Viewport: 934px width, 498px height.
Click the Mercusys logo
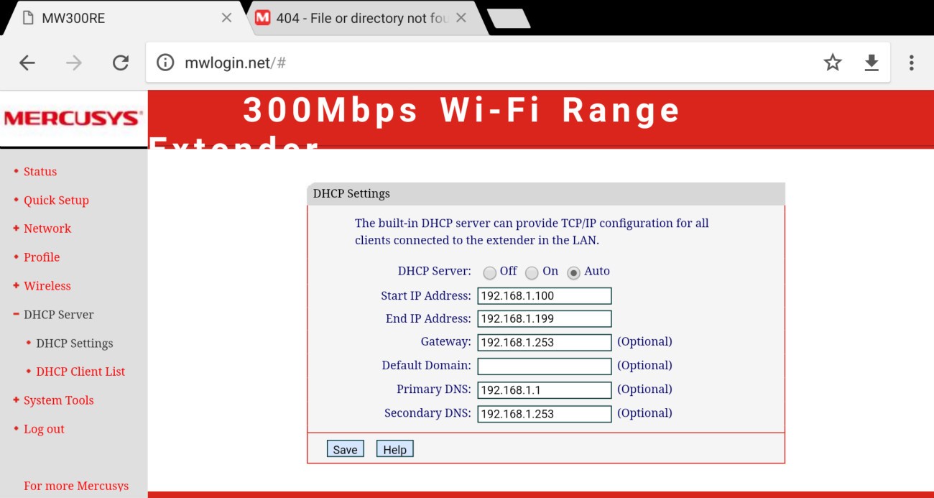click(73, 118)
